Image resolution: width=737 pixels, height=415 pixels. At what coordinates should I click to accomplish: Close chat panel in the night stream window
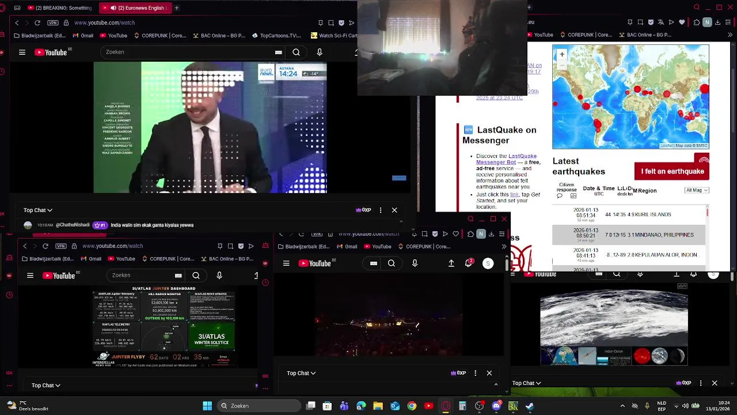tap(489, 373)
